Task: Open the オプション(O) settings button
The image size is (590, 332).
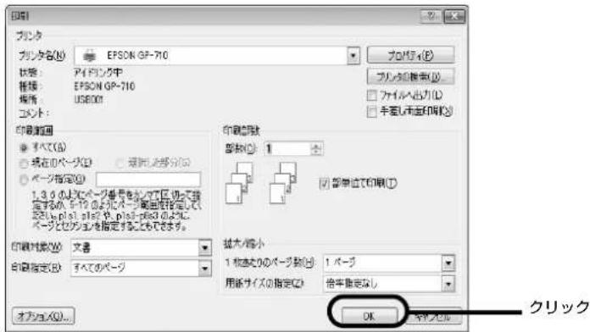Action: [43, 316]
